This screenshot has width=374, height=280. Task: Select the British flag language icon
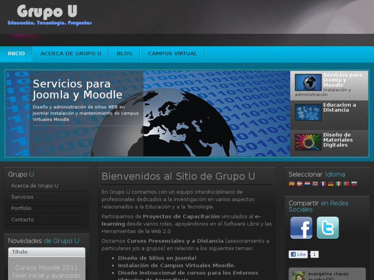[315, 184]
